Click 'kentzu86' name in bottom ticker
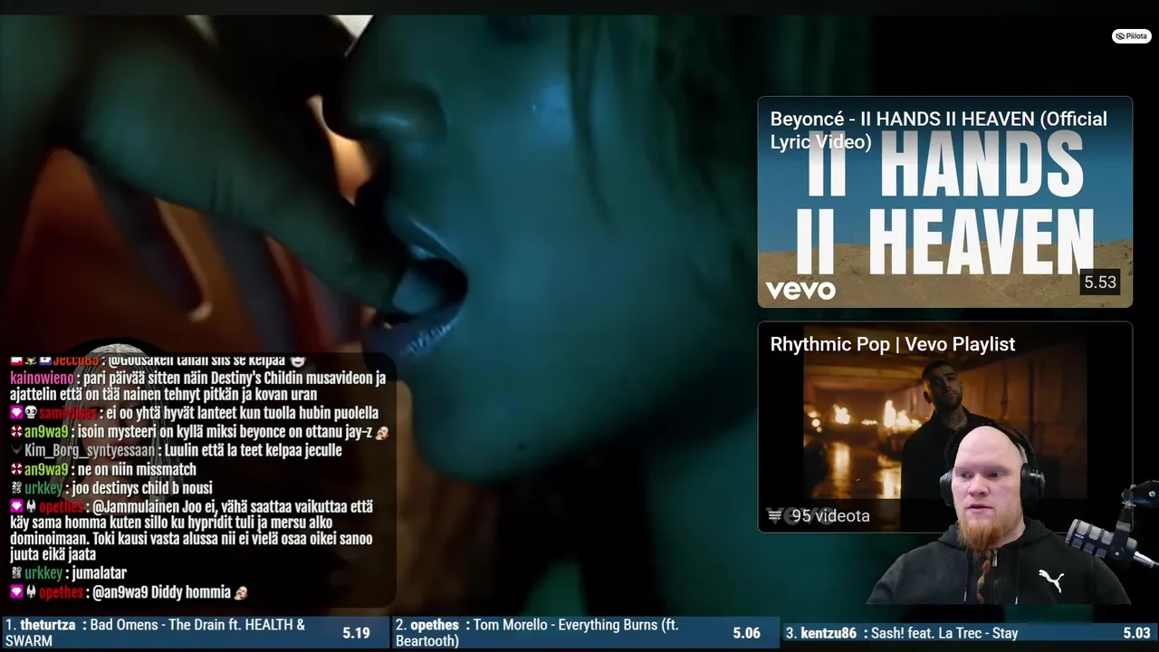The width and height of the screenshot is (1159, 652). pos(829,634)
